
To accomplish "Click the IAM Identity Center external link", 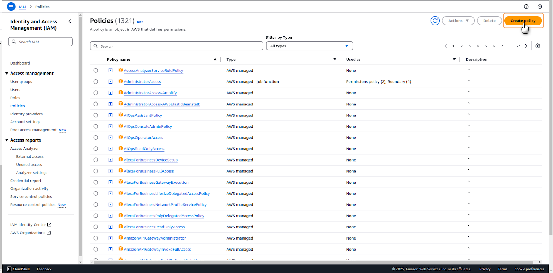I will (x=31, y=225).
